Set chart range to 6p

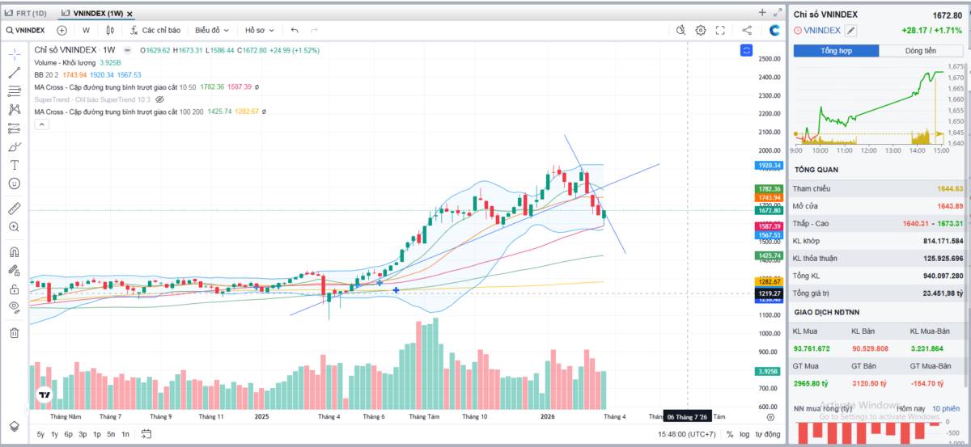click(68, 434)
